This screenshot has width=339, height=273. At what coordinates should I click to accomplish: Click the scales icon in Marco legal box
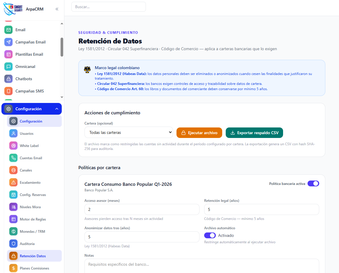coord(87,69)
